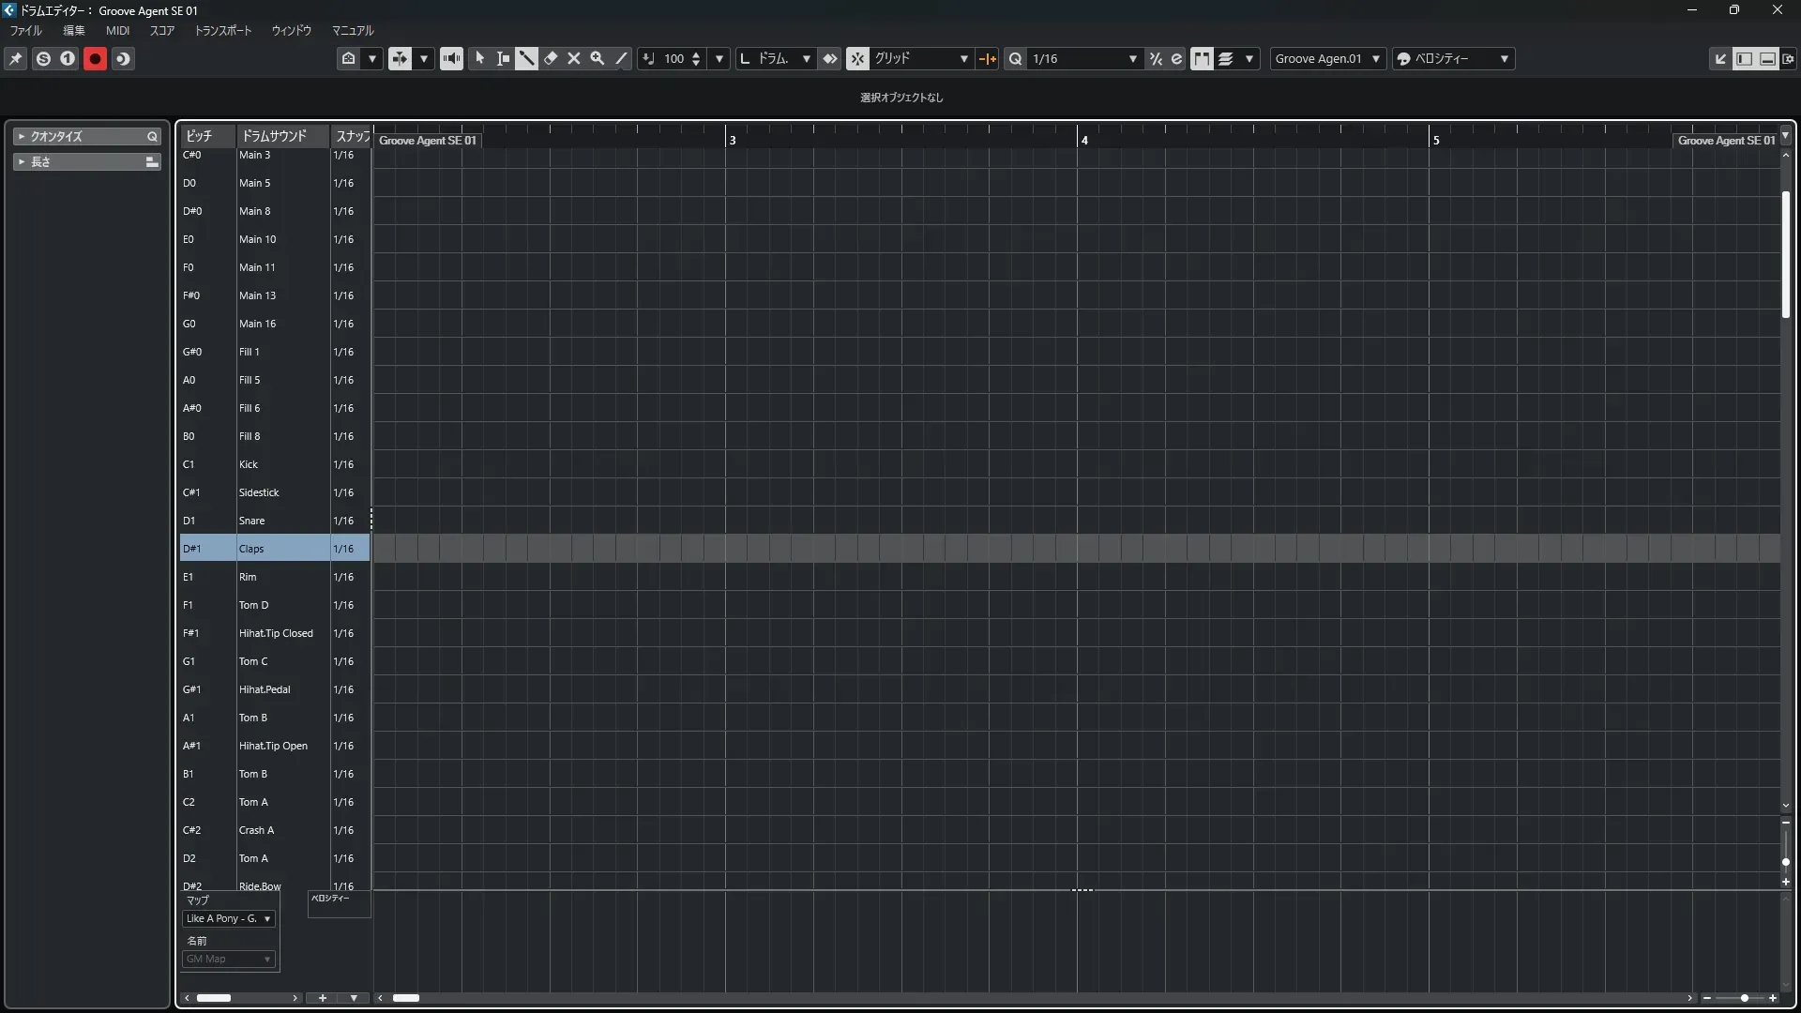Open the MIDI menu

117,30
